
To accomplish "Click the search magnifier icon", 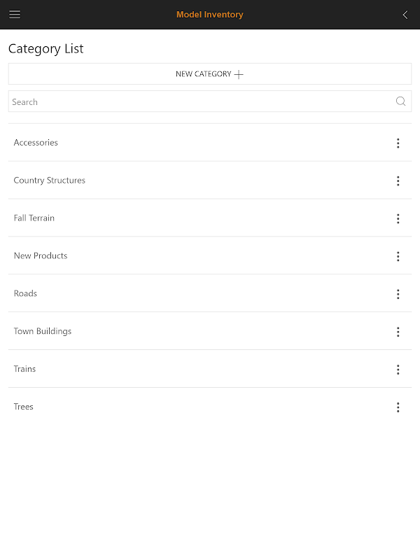I will click(400, 101).
